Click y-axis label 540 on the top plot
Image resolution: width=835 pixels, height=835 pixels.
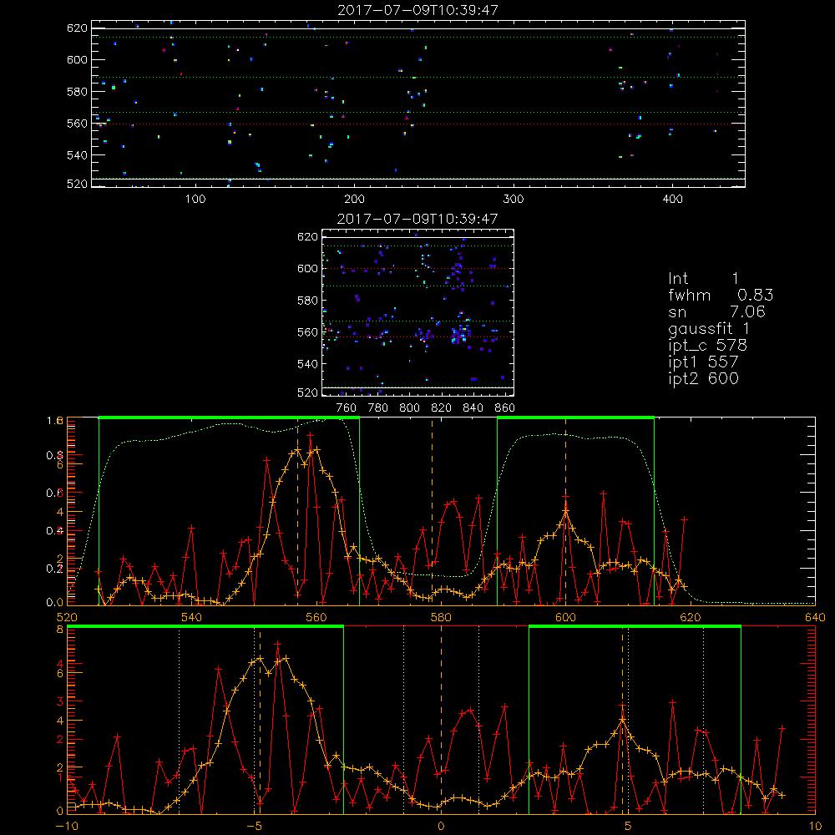point(77,155)
